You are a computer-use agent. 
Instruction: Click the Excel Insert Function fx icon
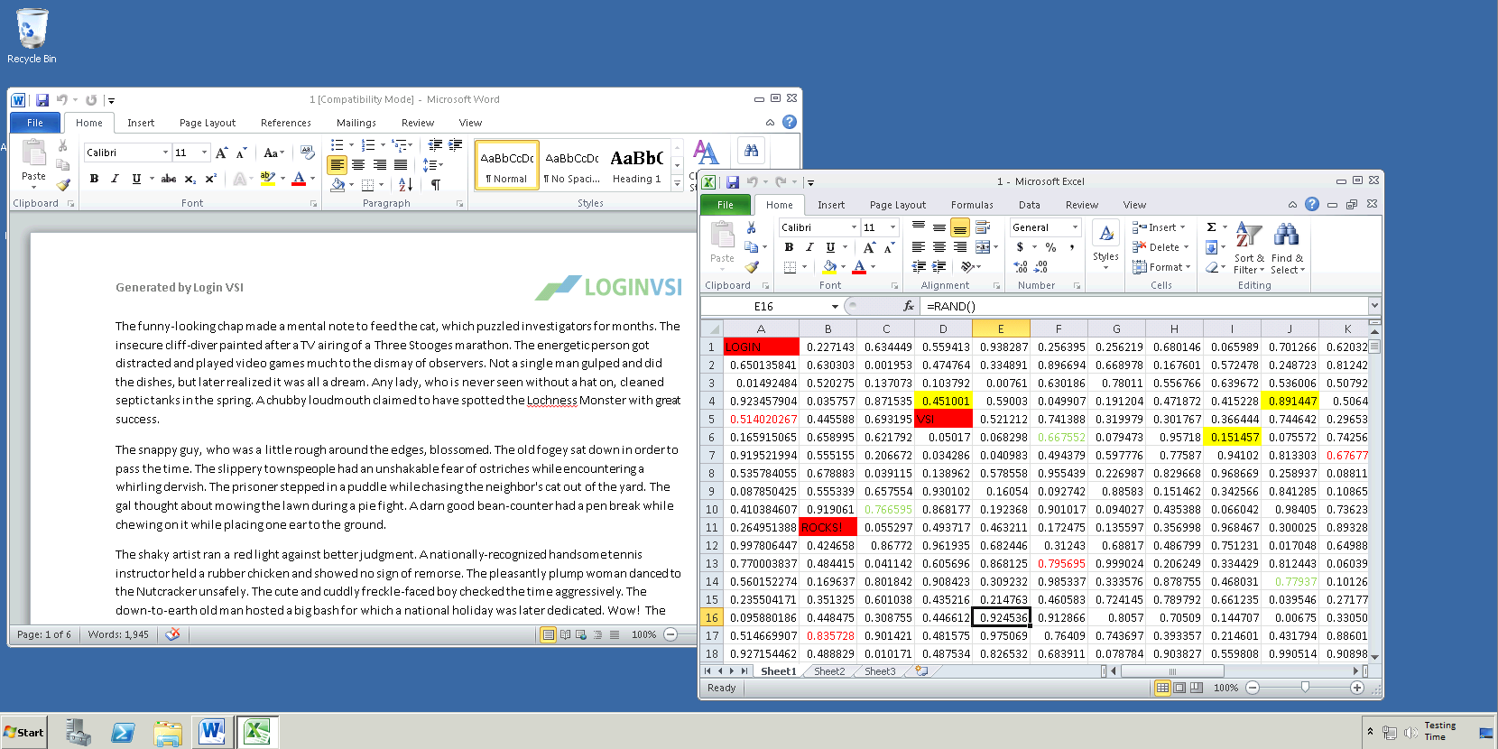coord(908,306)
